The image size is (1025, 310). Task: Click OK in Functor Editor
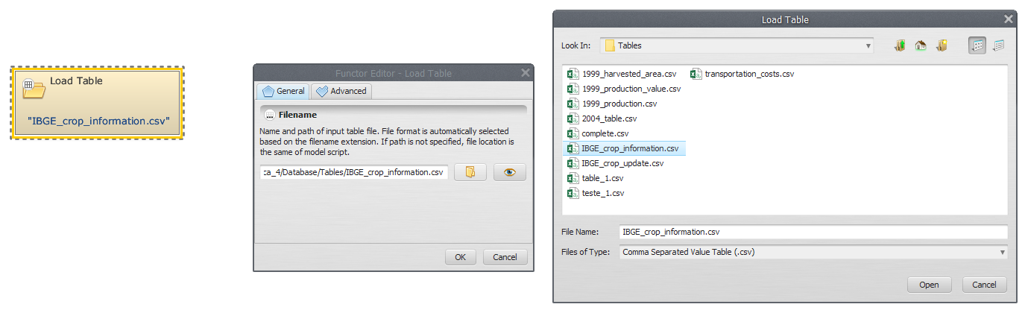click(460, 257)
